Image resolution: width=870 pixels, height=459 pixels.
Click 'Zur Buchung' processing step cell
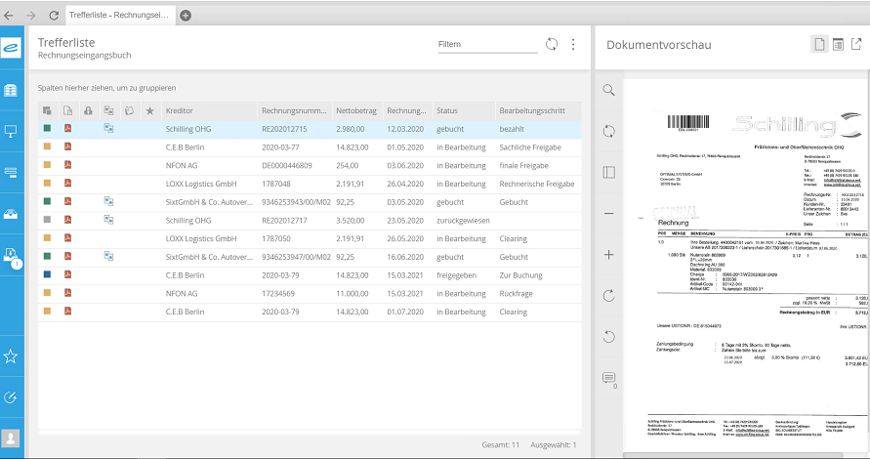point(520,275)
